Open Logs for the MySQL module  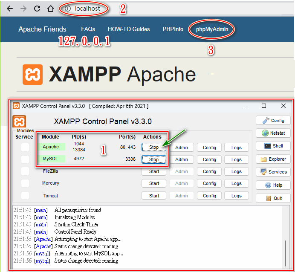click(x=237, y=159)
